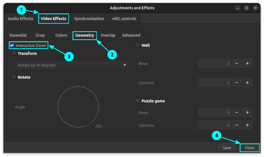
Task: Maximize the Adjustments and Effects window
Action: (247, 8)
